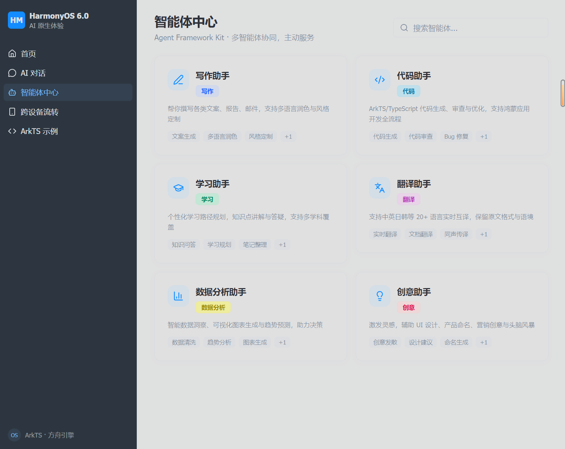Click the lightbulb icon of 创意助手
The height and width of the screenshot is (449, 565).
[380, 296]
